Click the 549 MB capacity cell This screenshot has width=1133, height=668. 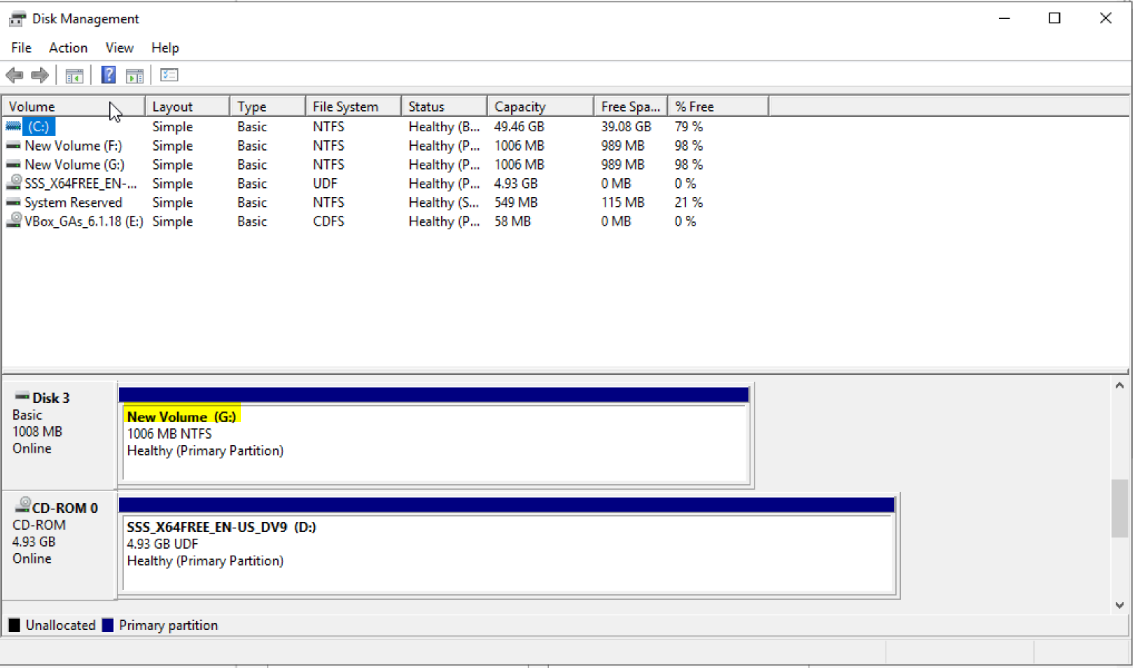point(516,202)
